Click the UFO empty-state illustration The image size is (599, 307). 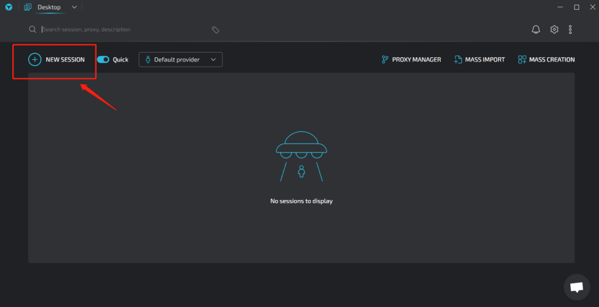(x=301, y=155)
